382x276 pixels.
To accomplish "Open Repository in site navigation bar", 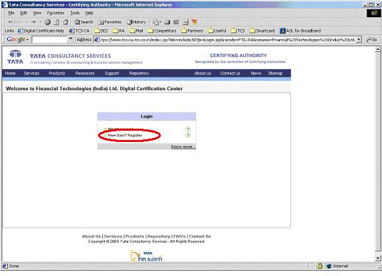I will (139, 73).
